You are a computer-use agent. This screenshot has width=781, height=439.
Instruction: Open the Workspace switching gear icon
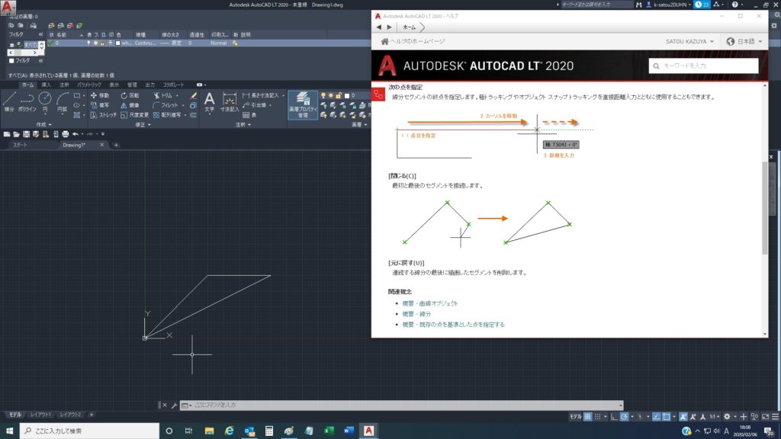[x=727, y=417]
